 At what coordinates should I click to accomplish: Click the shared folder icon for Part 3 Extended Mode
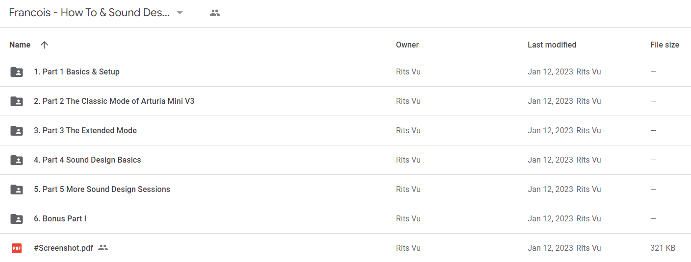coord(17,131)
